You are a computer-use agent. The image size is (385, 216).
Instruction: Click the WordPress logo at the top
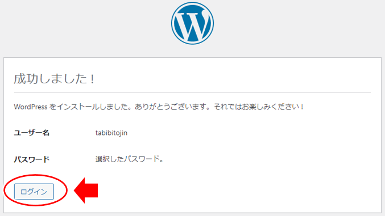coord(192,23)
